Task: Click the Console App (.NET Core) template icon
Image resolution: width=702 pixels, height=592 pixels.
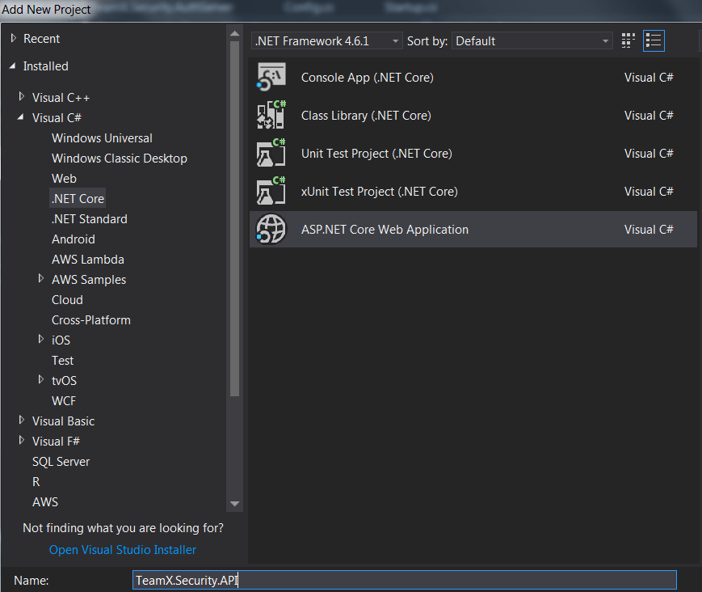Action: point(271,78)
